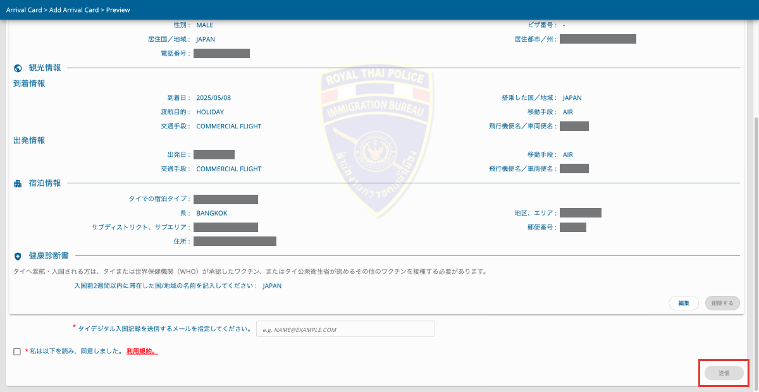The width and height of the screenshot is (759, 392).
Task: Click the email address input field
Action: click(x=345, y=329)
